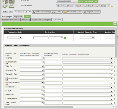Open Monounsaturated Fat precision dropdown

point(32,83)
